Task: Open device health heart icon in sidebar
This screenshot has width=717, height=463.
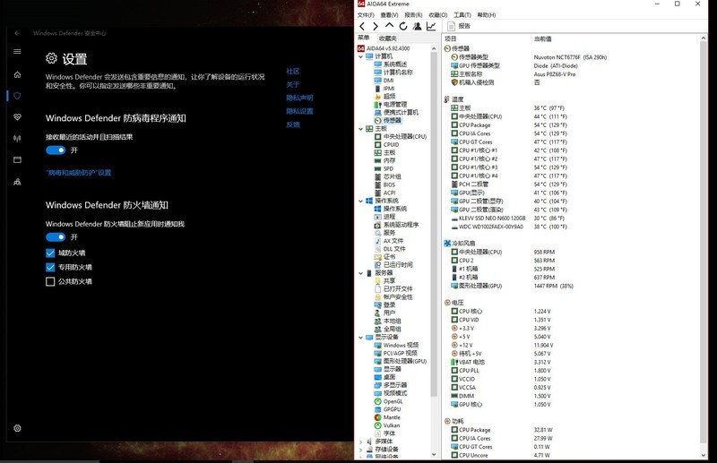Action: [17, 117]
